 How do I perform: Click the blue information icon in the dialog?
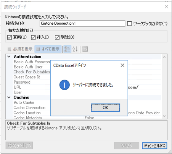click(x=64, y=85)
